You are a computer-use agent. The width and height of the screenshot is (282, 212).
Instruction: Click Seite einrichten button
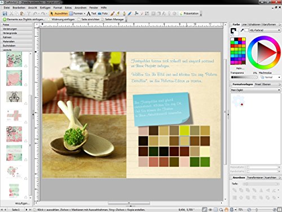point(89,19)
